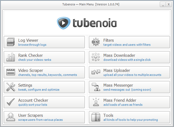The width and height of the screenshot is (174, 127).
Task: Open Account Checker by its title
Action: click(33, 100)
